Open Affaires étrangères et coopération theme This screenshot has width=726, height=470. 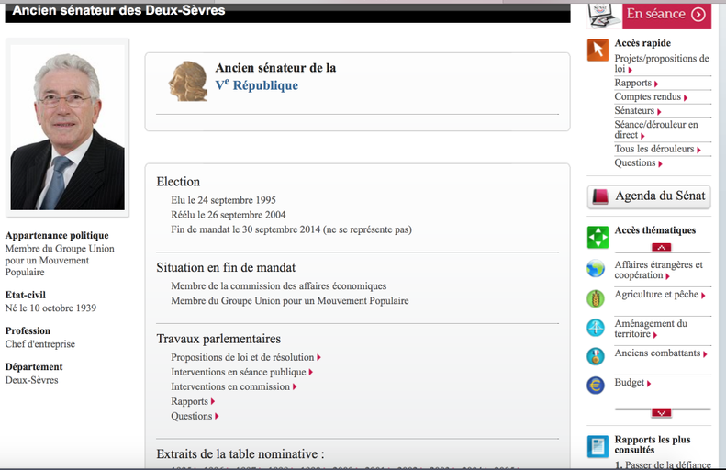click(x=658, y=270)
